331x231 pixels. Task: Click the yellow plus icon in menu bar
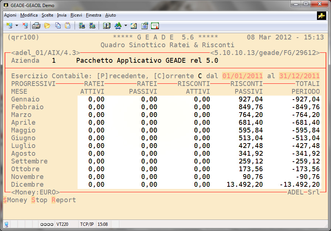321,15
